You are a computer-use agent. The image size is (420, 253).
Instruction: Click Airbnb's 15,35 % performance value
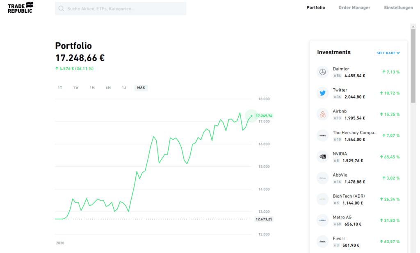[390, 115]
